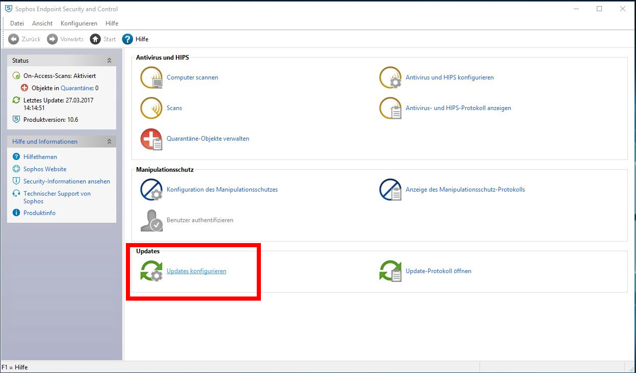Click the red Quarantäne plus icon in Status
The height and width of the screenshot is (373, 636).
pos(24,88)
